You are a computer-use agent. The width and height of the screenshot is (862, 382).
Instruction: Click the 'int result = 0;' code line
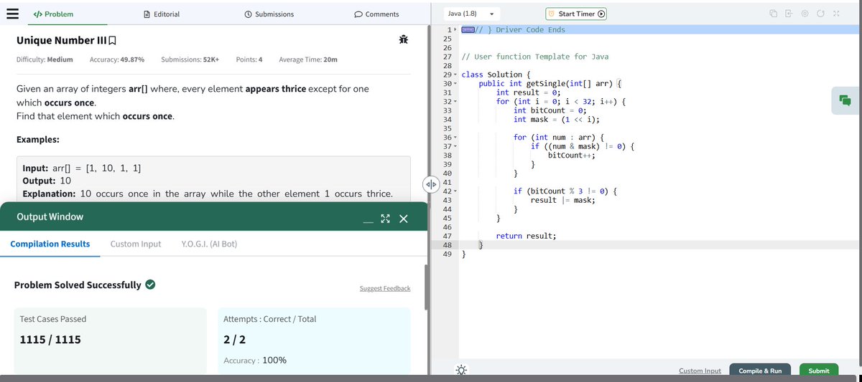coord(528,92)
